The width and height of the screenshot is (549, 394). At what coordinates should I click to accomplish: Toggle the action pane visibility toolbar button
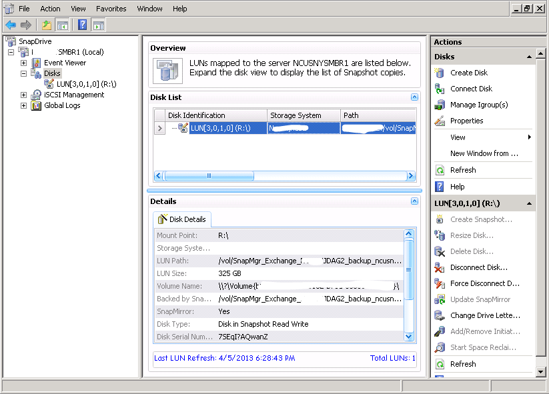pyautogui.click(x=97, y=25)
